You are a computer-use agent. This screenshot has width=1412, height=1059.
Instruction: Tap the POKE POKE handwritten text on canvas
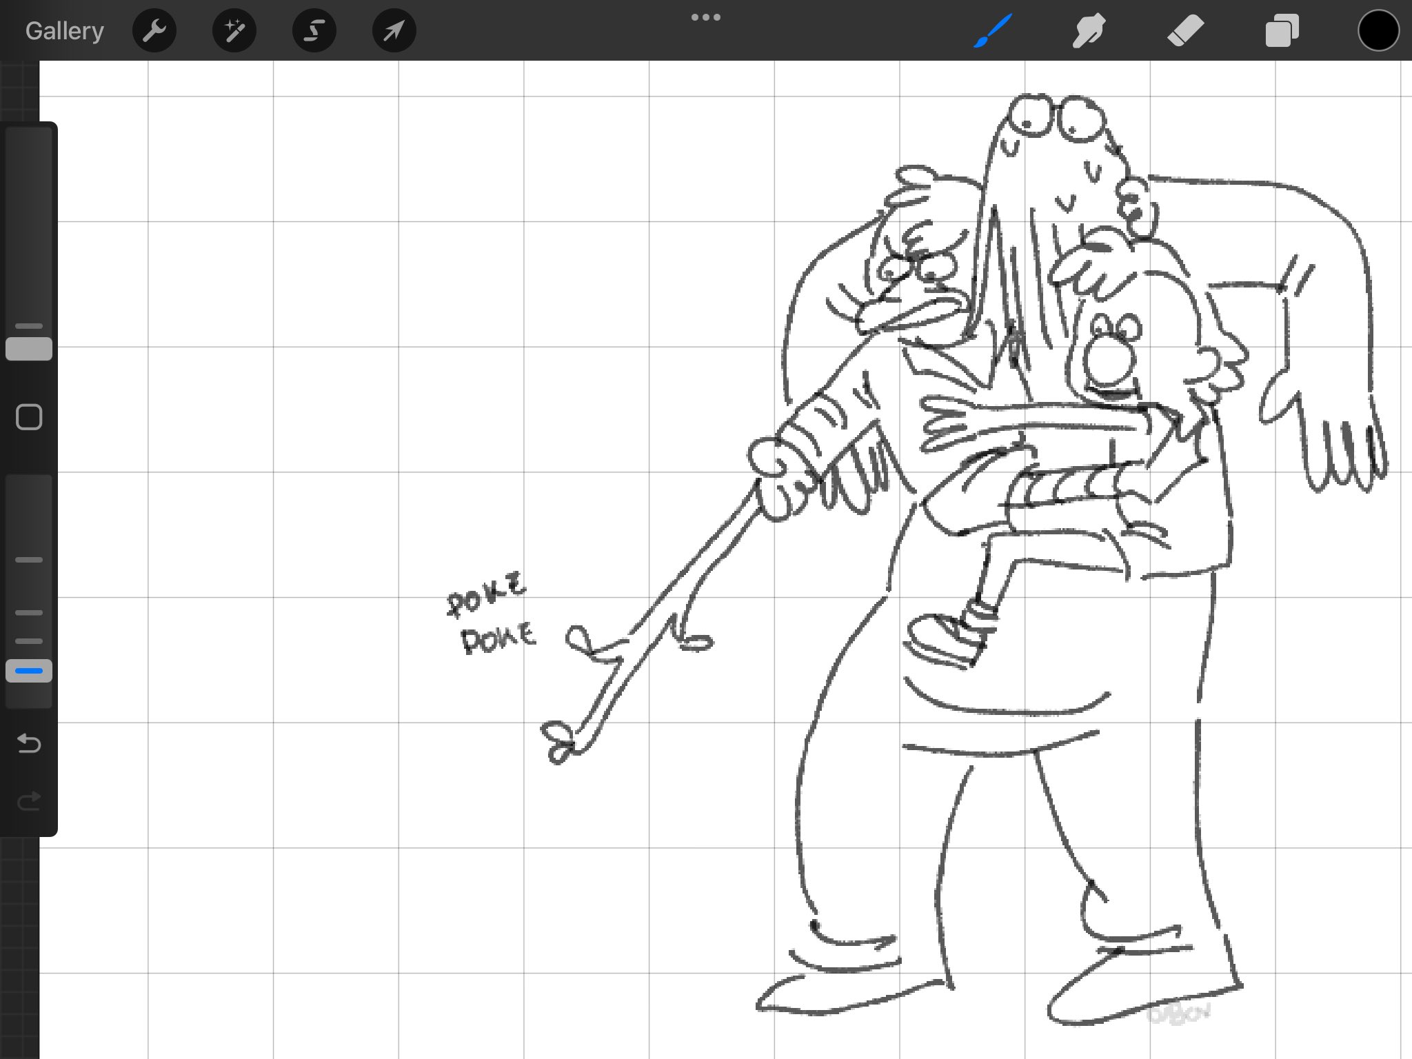point(491,614)
